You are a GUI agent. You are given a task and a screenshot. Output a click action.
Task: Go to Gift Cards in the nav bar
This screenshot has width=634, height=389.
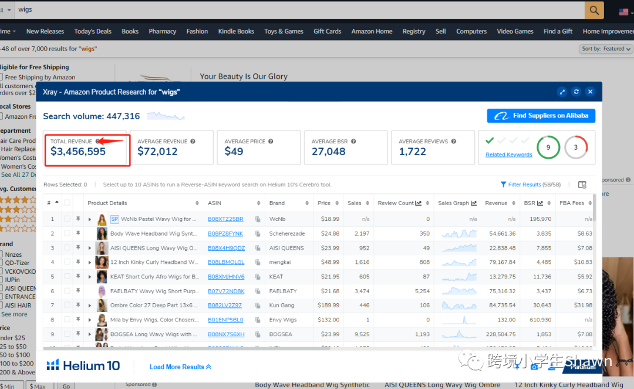[327, 31]
